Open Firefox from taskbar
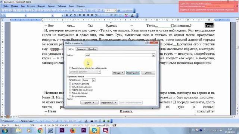 (x=73, y=131)
